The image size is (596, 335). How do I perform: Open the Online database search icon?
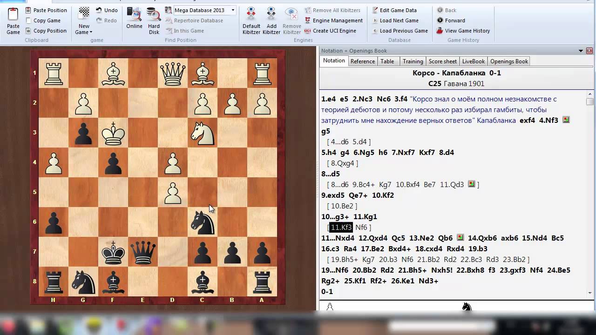(134, 15)
